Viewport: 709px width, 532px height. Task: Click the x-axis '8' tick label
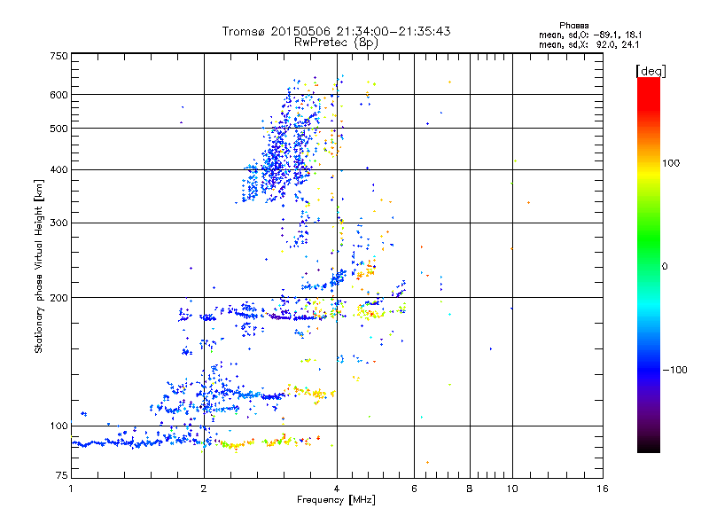coord(470,489)
